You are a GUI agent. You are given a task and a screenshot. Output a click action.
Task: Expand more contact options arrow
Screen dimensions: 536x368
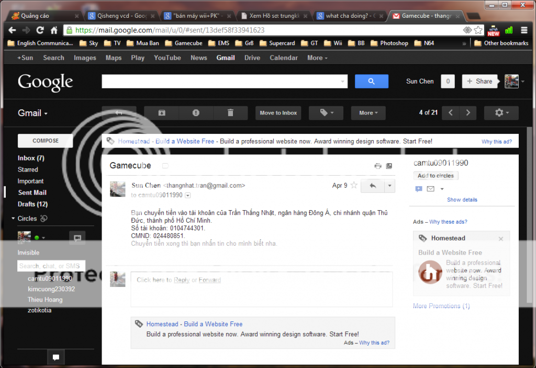click(x=442, y=189)
